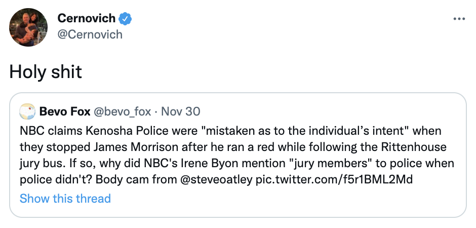This screenshot has width=476, height=228.
Task: Click the @steveoatley mention
Action: point(217,180)
